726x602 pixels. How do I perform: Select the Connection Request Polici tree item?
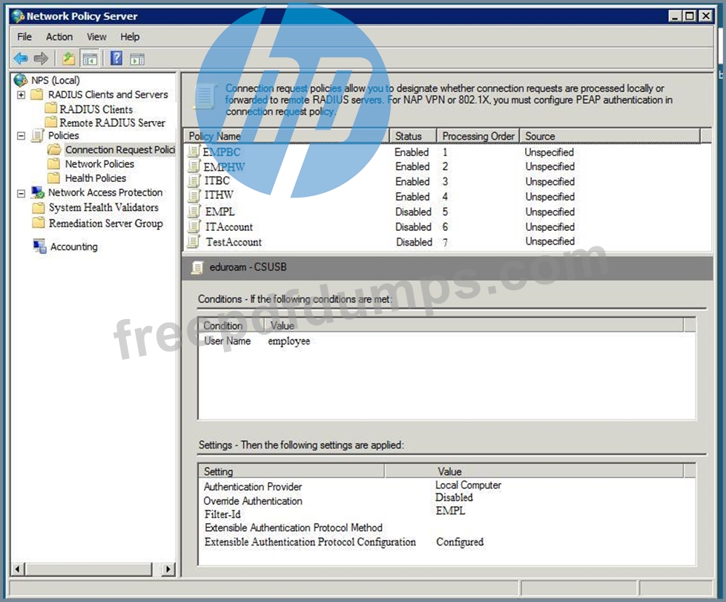point(120,150)
